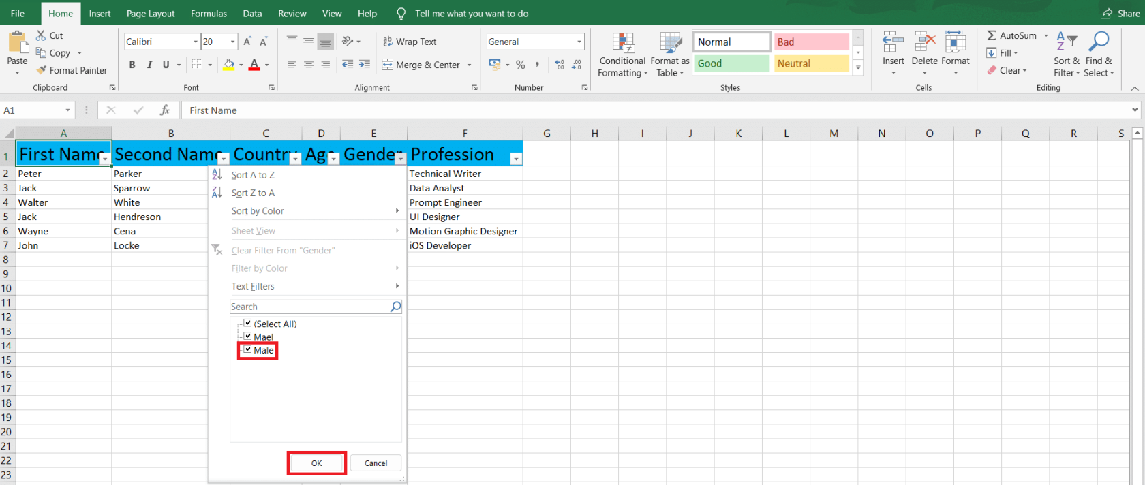Click Clear in the Editing group
This screenshot has width=1145, height=485.
(1007, 70)
